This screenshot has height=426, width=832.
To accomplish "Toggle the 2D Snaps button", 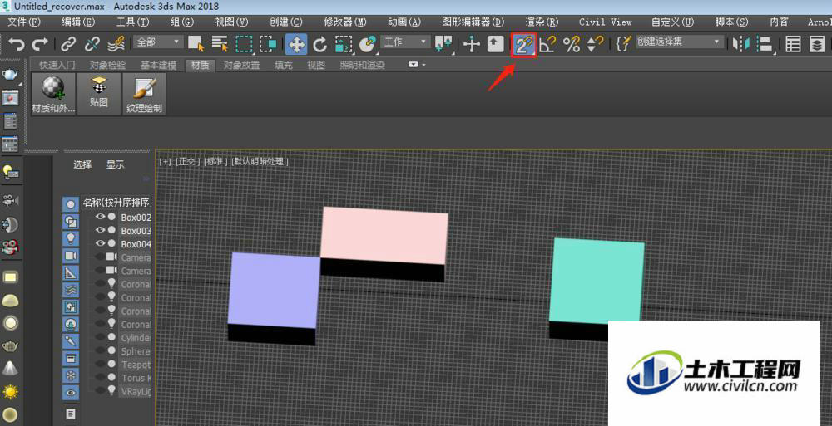I will tap(523, 45).
